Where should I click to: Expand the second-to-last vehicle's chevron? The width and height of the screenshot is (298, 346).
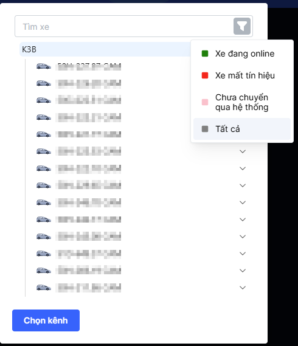point(243,271)
